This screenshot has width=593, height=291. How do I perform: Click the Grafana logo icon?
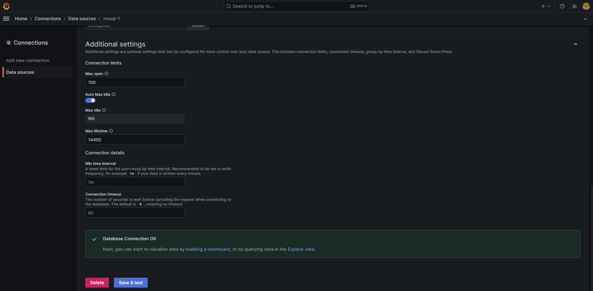tap(6, 6)
